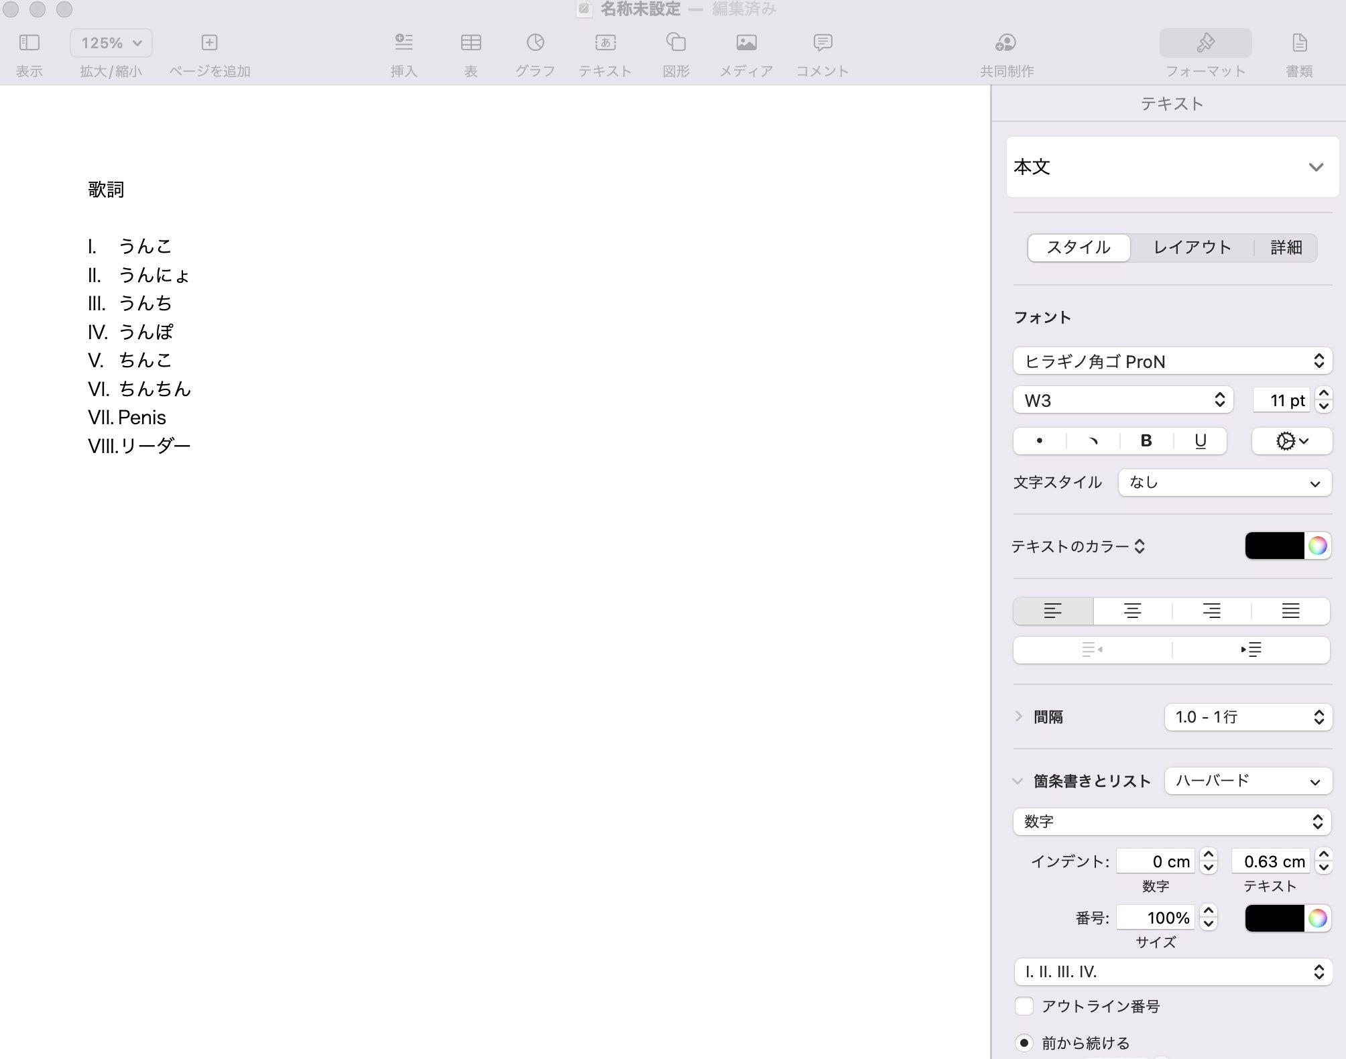This screenshot has width=1346, height=1059.
Task: Click the Comment (コメント) icon
Action: coord(822,43)
